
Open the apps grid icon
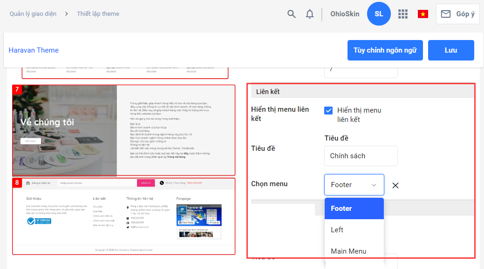point(403,14)
